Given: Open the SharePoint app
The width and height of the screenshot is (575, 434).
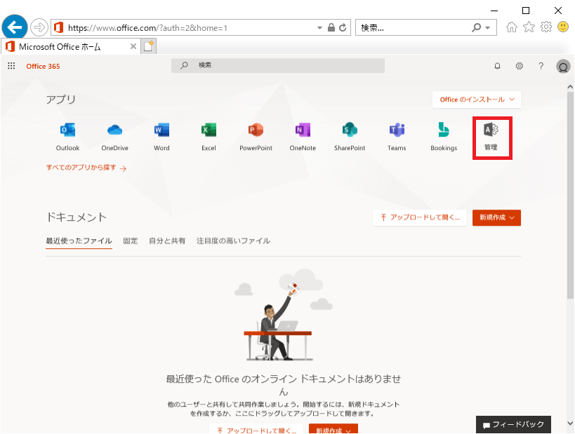Looking at the screenshot, I should coord(350,137).
